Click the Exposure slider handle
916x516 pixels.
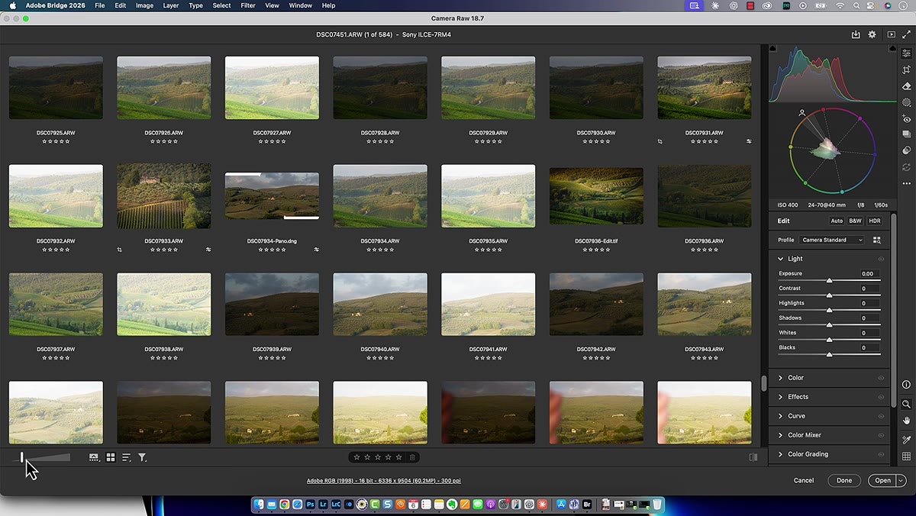coord(829,280)
